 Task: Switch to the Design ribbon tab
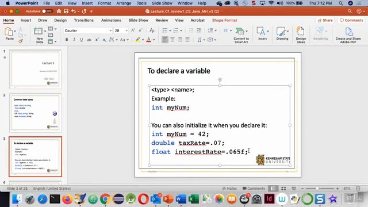(60, 21)
